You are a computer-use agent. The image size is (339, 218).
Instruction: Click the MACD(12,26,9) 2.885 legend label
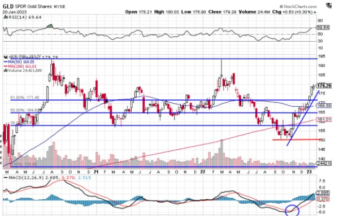click(33, 177)
